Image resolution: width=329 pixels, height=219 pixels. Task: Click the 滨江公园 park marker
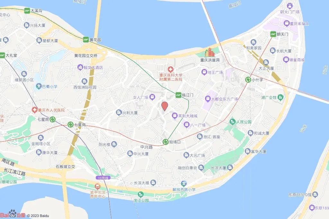141,195
